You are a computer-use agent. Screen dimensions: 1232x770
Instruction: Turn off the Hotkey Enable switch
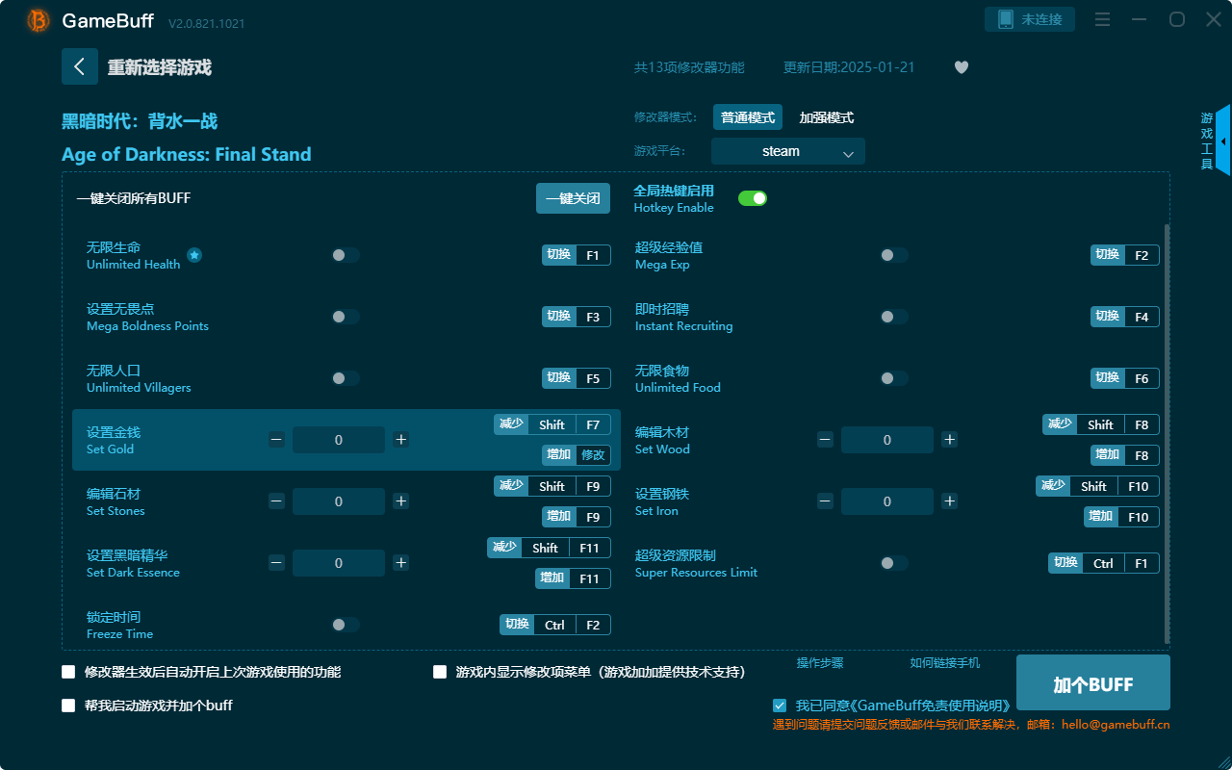(x=752, y=197)
